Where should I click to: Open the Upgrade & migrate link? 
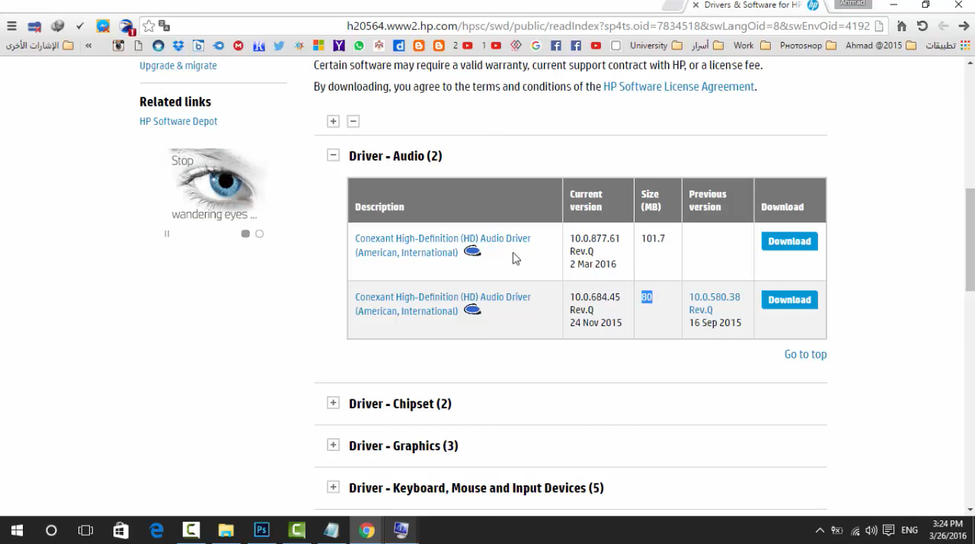tap(178, 66)
